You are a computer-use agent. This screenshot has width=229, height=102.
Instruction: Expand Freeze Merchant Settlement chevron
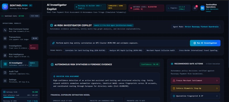tap(217, 80)
